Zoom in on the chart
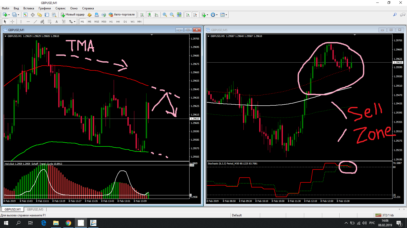407x228 pixels. point(165,15)
